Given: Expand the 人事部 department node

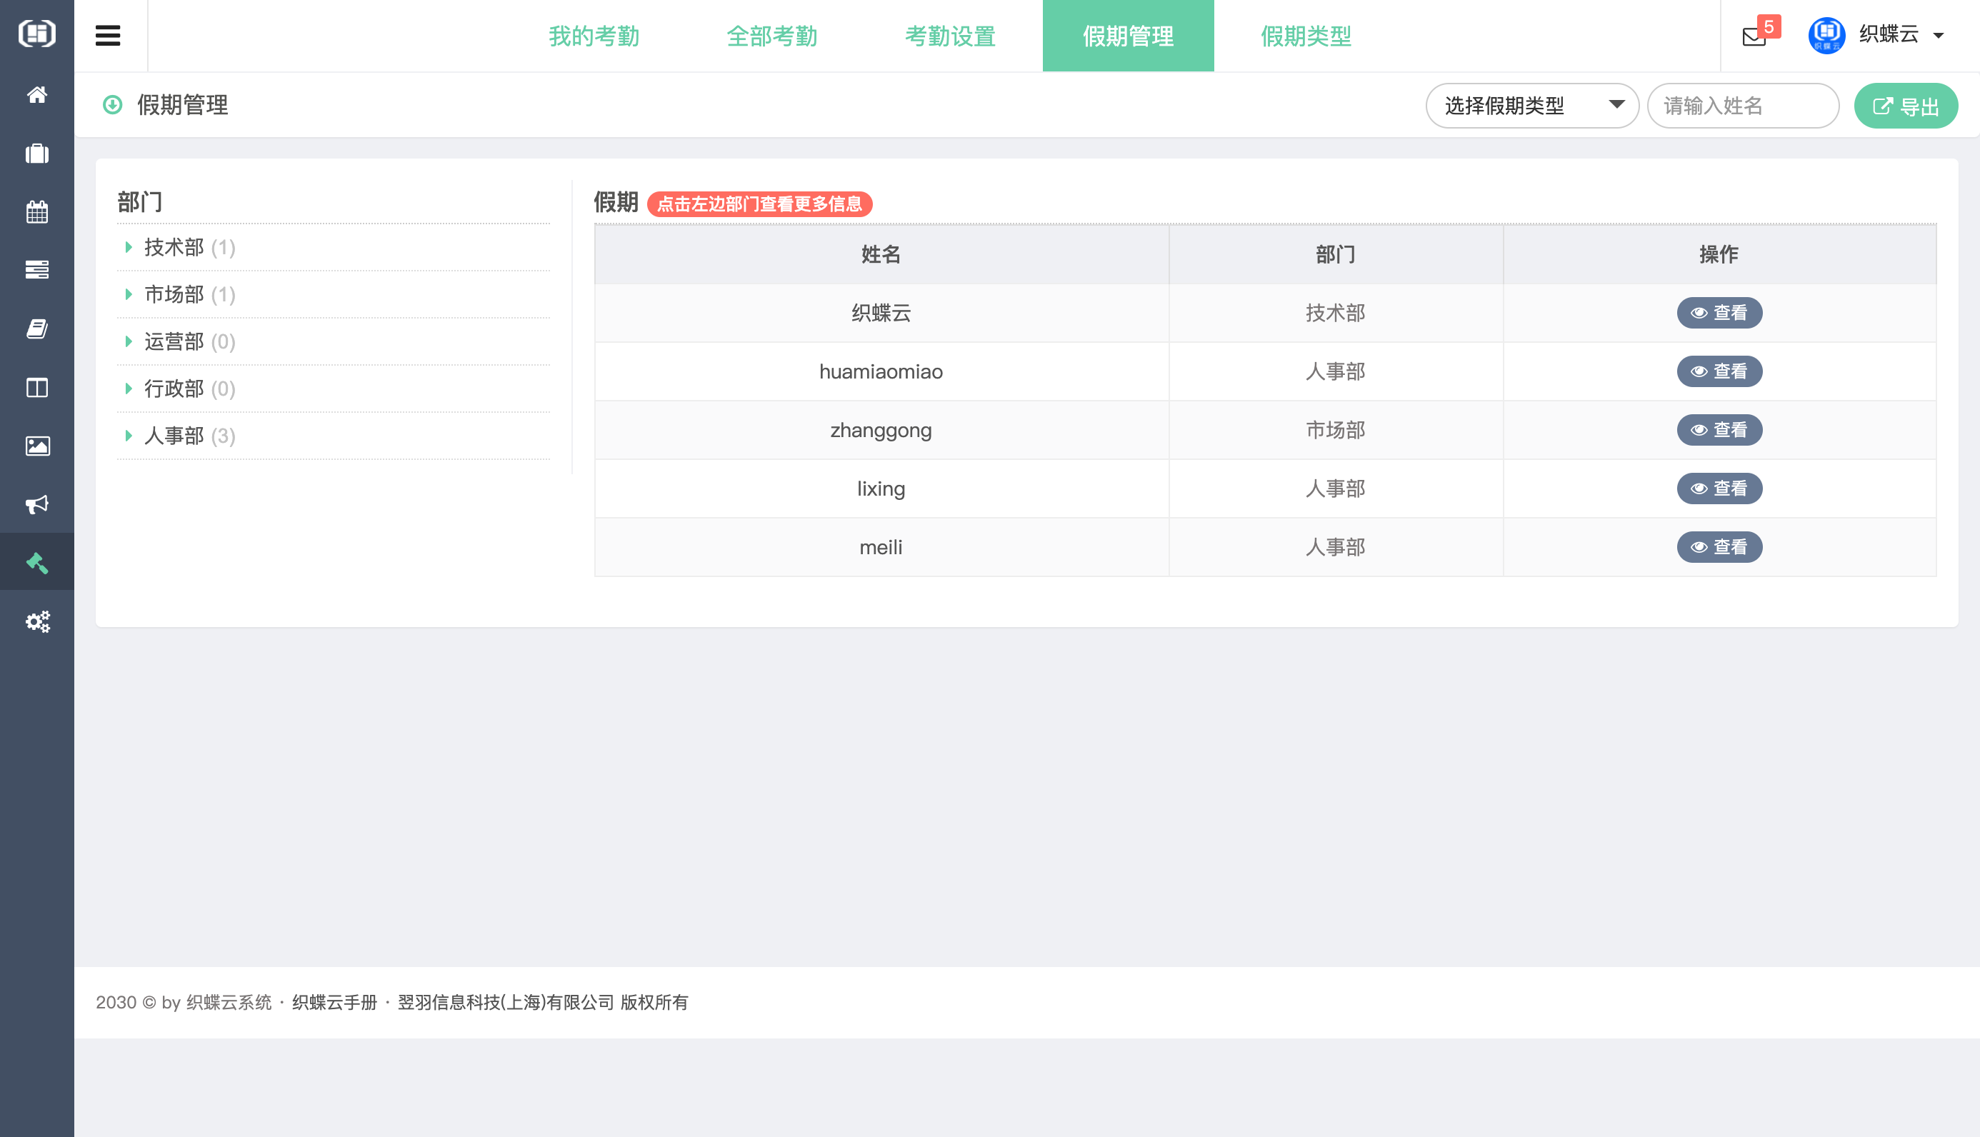Looking at the screenshot, I should (x=174, y=436).
